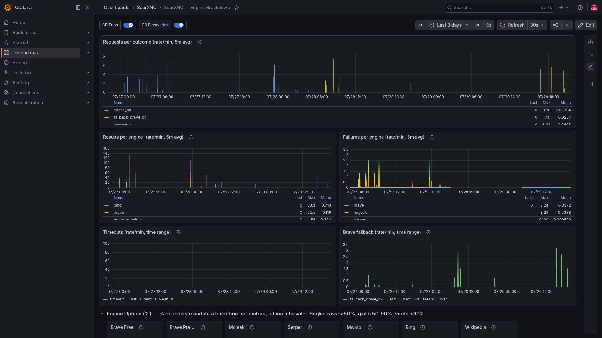Edit the dashboard
The image size is (602, 338).
point(586,25)
